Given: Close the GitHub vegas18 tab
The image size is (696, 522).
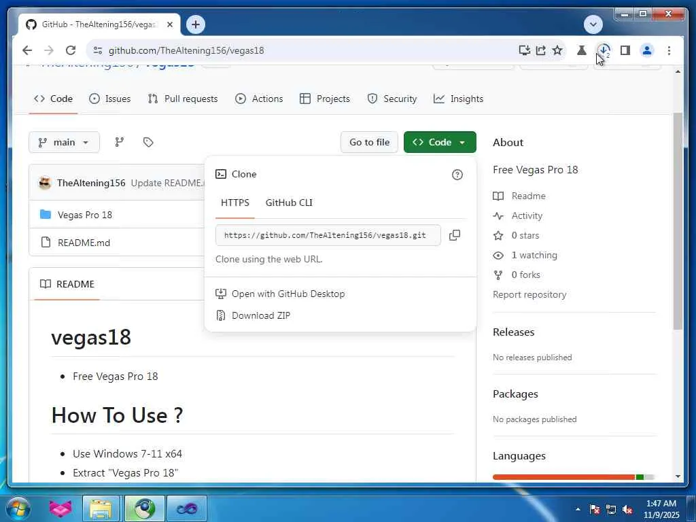Looking at the screenshot, I should click(169, 24).
